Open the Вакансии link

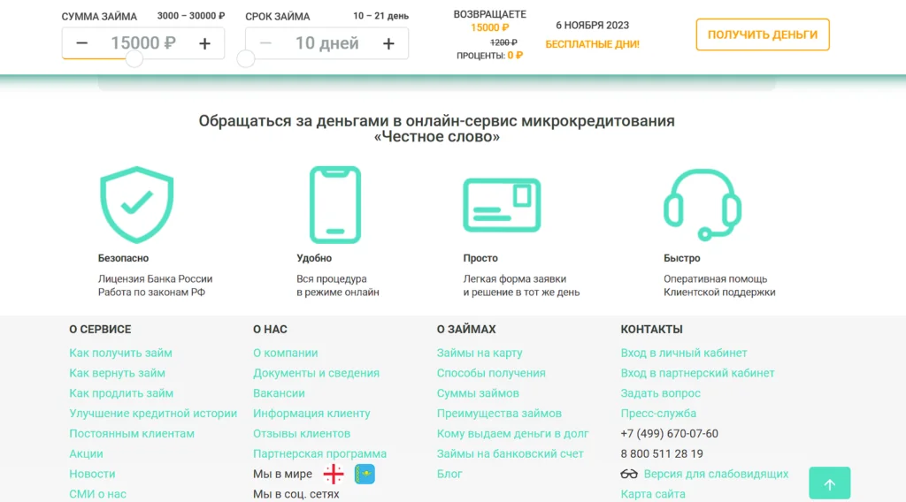click(x=279, y=393)
